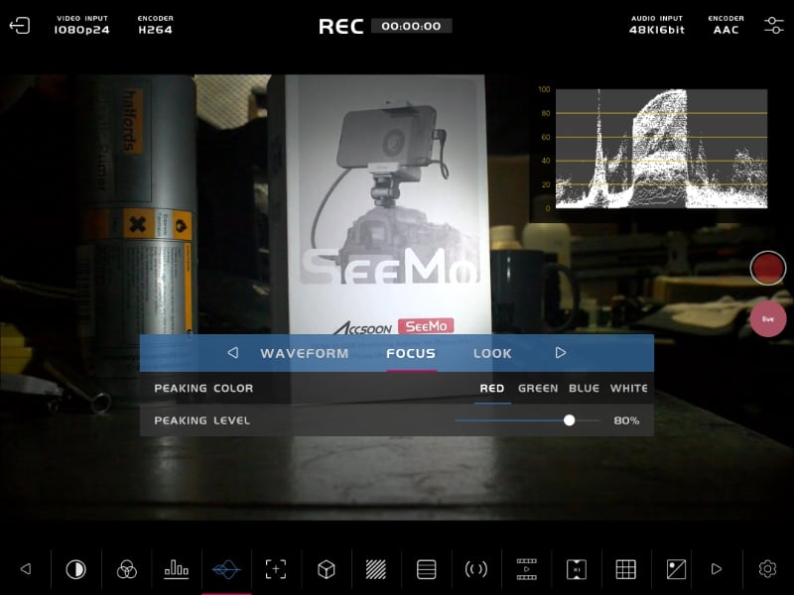This screenshot has height=595, width=794.
Task: Tap the exit icon at top left
Action: click(20, 26)
